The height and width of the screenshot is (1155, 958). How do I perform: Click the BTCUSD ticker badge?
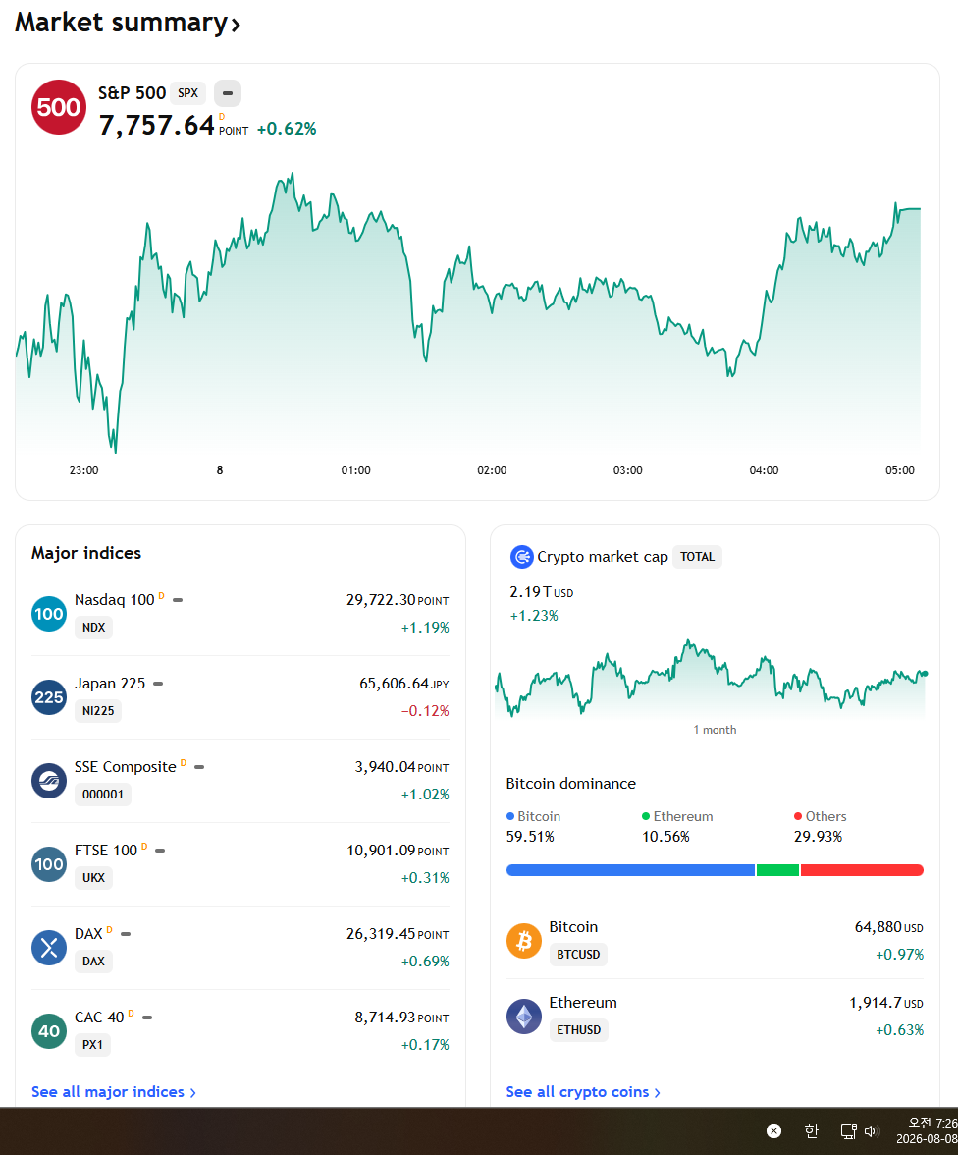[579, 955]
